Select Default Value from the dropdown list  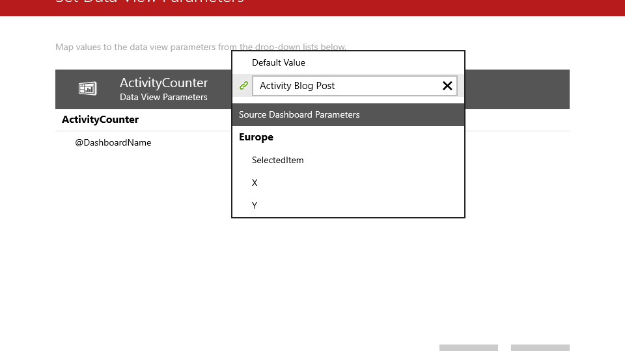click(279, 63)
